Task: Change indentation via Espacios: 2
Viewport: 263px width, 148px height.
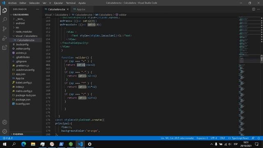Action: click(202, 138)
